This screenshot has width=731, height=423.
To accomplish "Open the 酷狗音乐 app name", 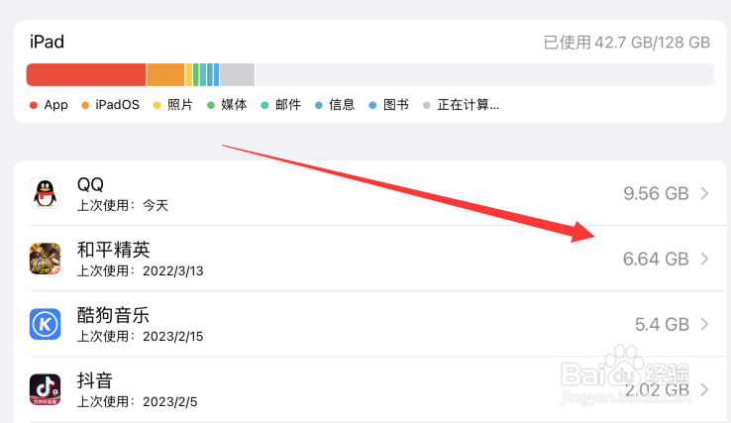I will [x=113, y=315].
